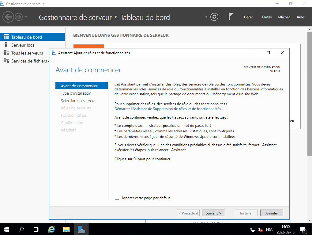Image resolution: width=312 pixels, height=235 pixels.
Task: Select the Avant de commencer wizard step
Action: tap(81, 86)
